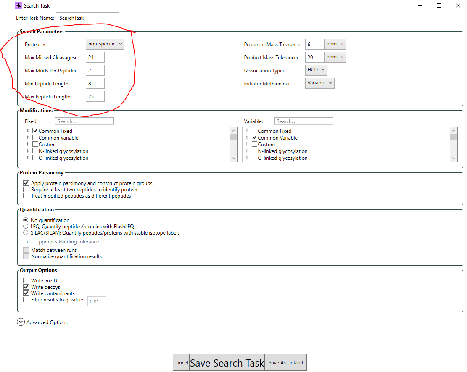
Task: Open the Protease dropdown
Action: click(105, 44)
